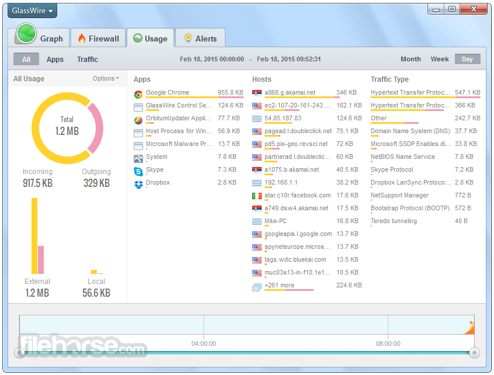494x375 pixels.
Task: Switch to Apps usage view
Action: 55,59
